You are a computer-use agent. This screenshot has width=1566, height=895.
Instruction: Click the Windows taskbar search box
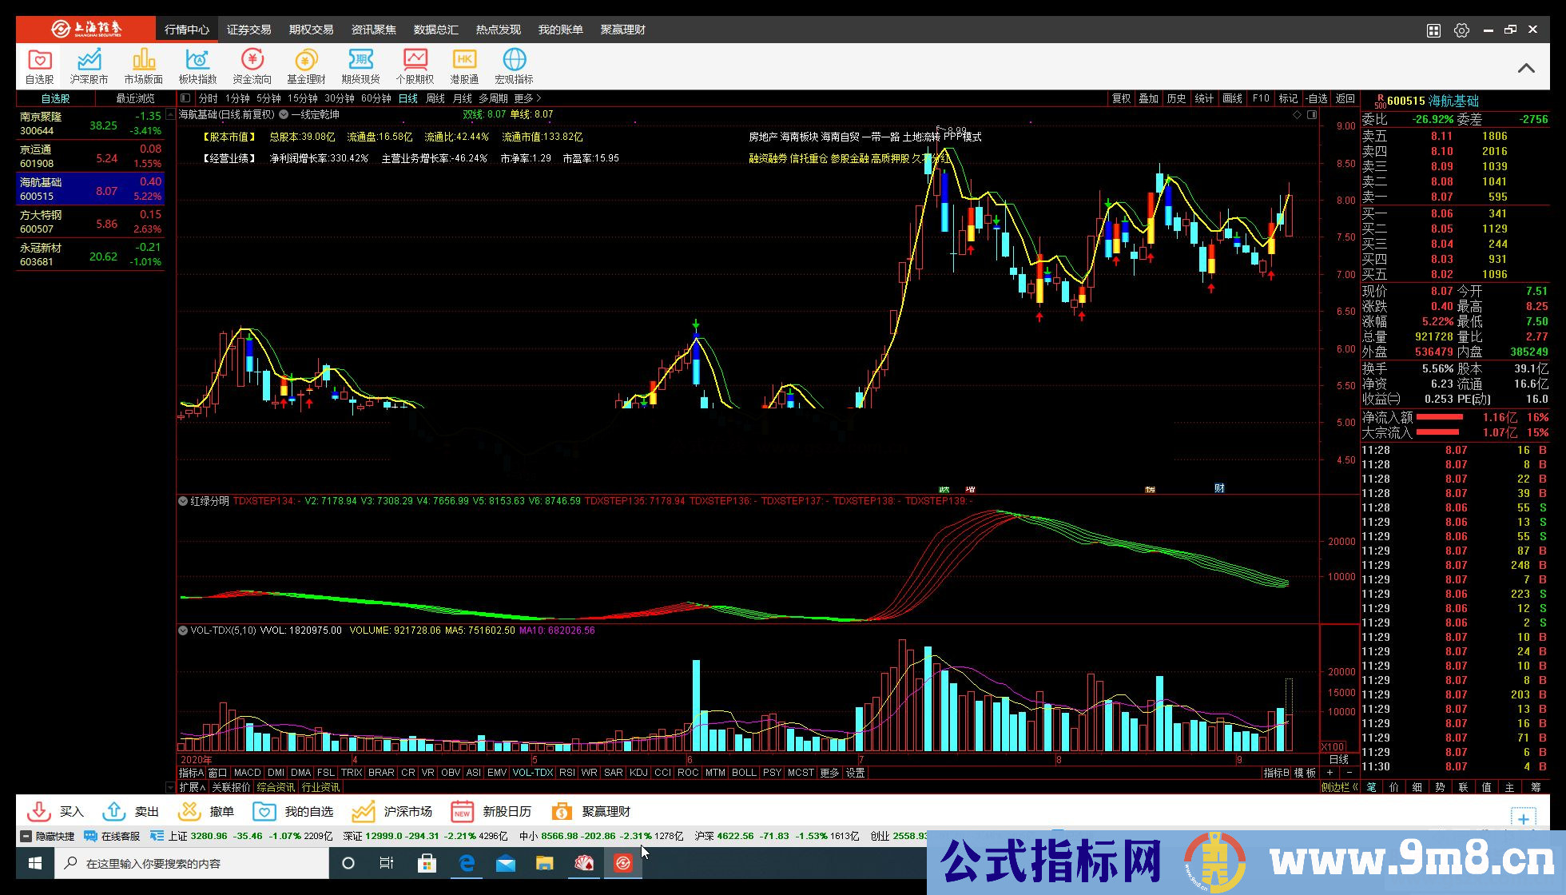192,863
